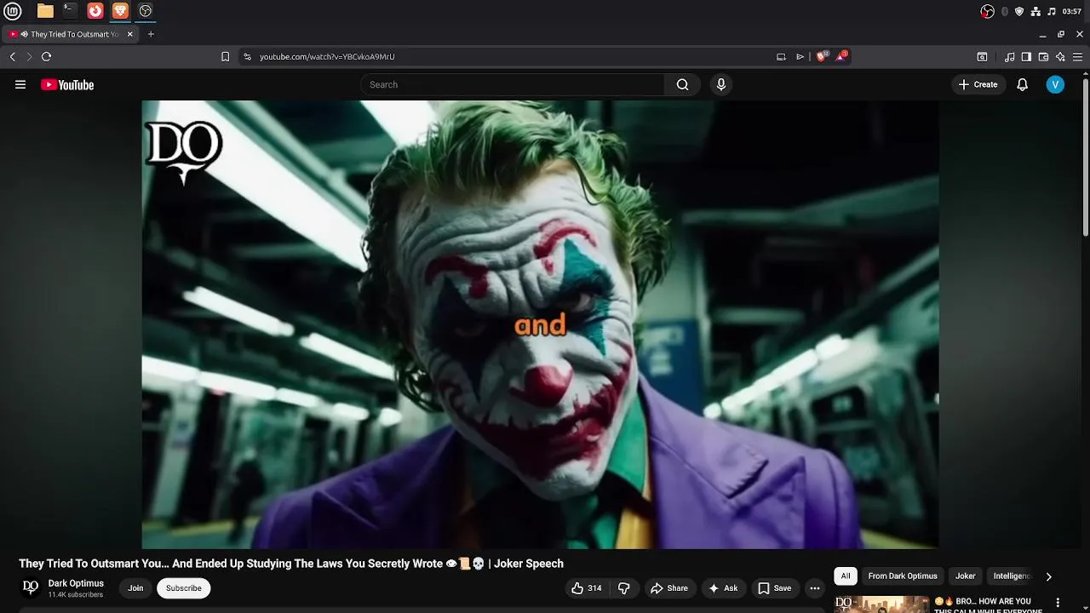Dislike the video with thumbs down

(x=624, y=588)
